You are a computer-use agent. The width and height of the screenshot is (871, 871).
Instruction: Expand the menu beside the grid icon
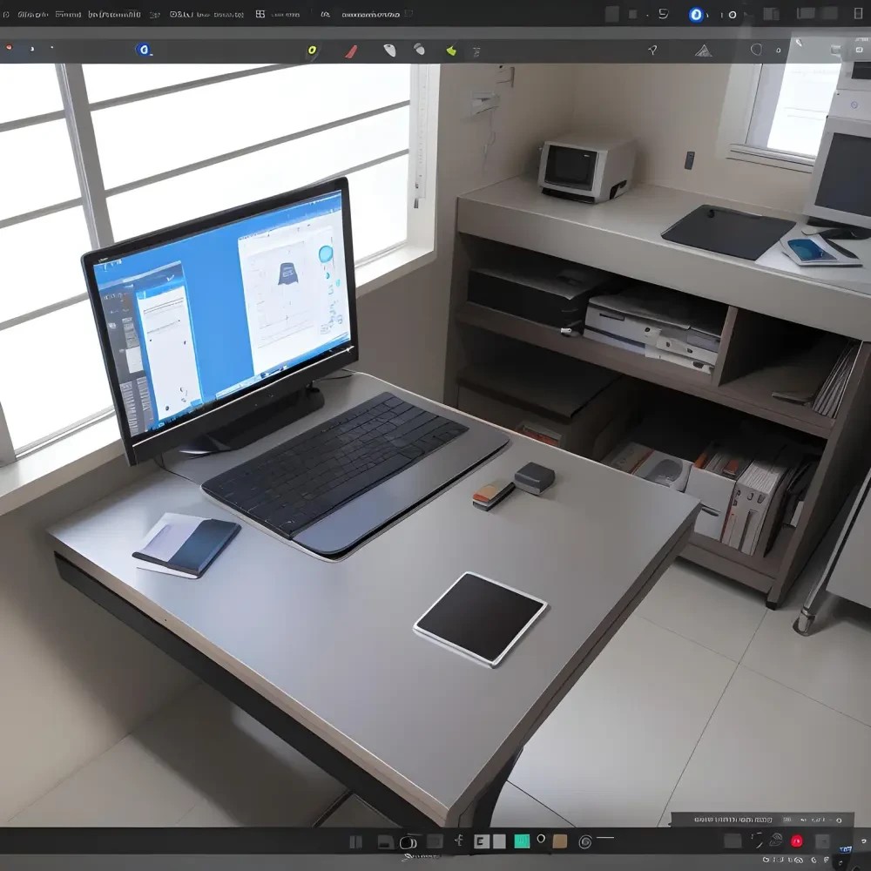click(284, 14)
